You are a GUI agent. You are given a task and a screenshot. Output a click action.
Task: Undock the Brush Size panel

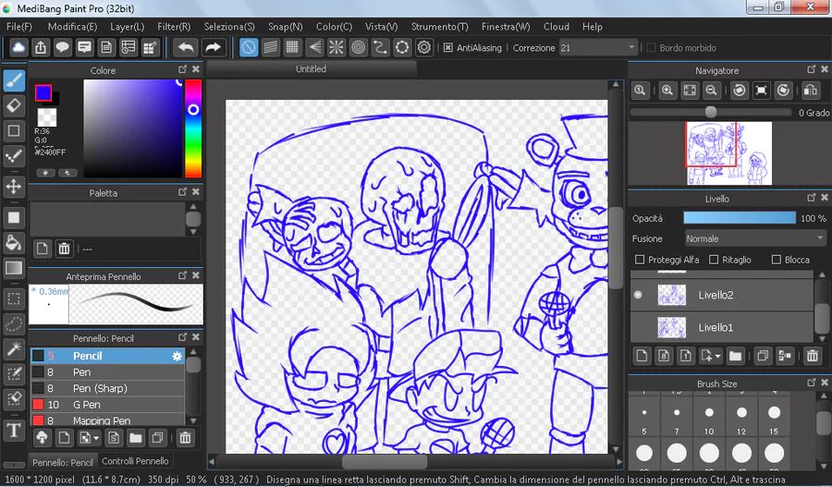(x=812, y=383)
